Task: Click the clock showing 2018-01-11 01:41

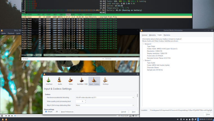Action: 206,119
